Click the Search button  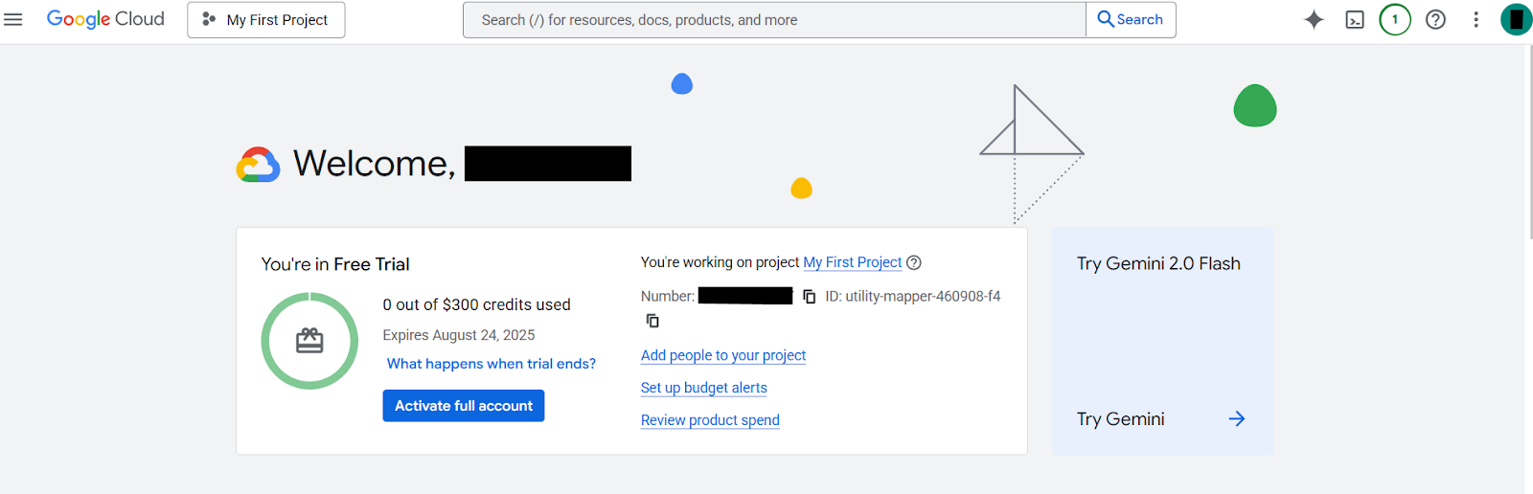pyautogui.click(x=1131, y=20)
